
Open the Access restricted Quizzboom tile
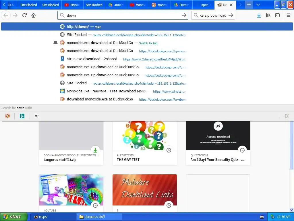tap(218, 143)
